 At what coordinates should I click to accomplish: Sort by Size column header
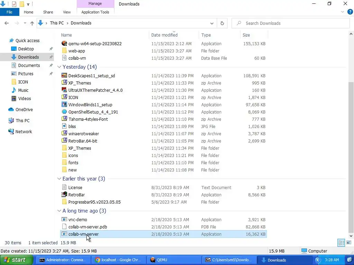246,35
